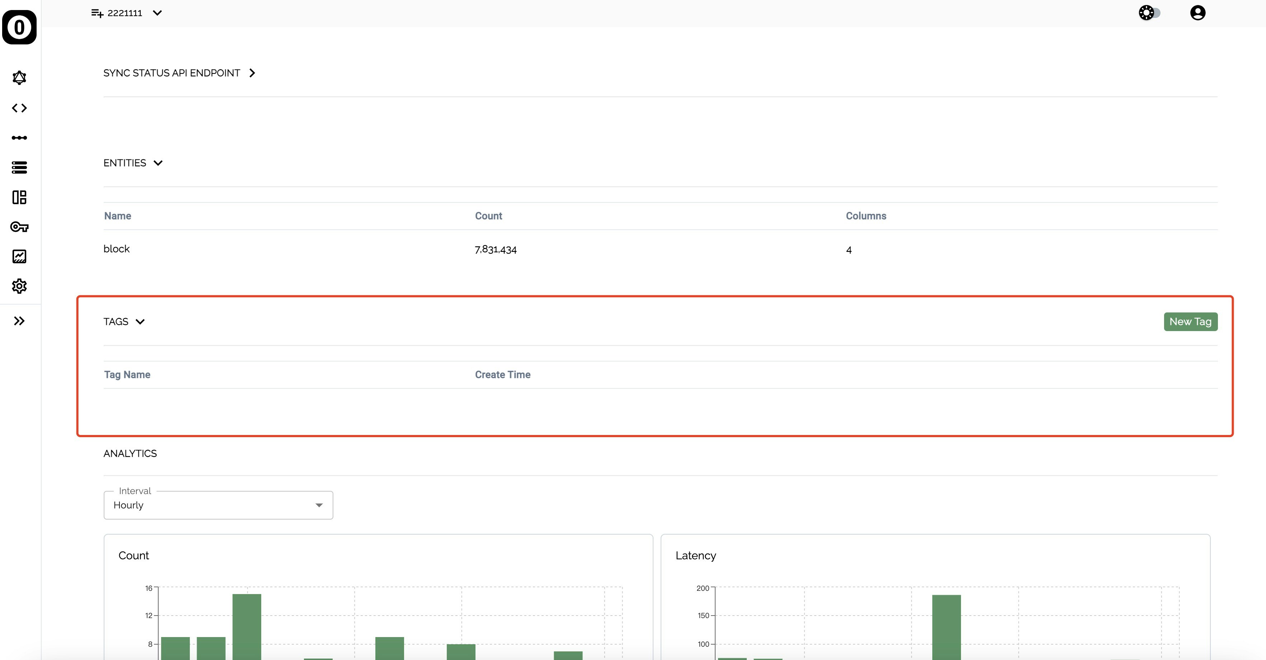Click the Tag Name column header
The height and width of the screenshot is (660, 1266).
click(x=127, y=375)
